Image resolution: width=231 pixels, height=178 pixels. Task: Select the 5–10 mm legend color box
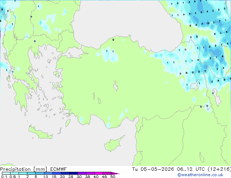[x=40, y=173]
